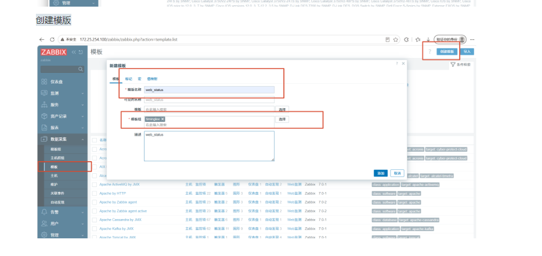Expand the 告警 menu arrow

[82, 212]
